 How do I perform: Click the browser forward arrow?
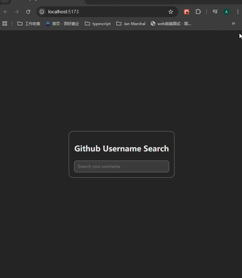tap(17, 12)
